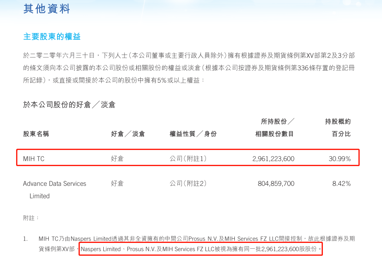
Task: Click the paragraph line starting '於二零二零年六月三十日'
Action: pos(189,55)
